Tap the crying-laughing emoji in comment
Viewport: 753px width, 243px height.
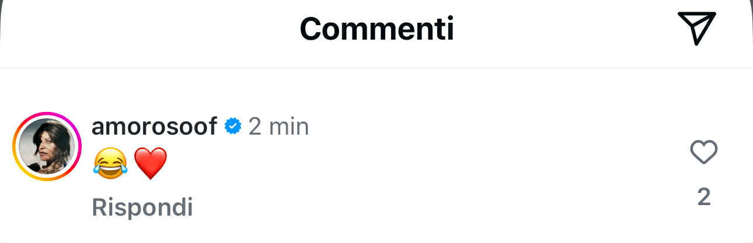(x=110, y=163)
